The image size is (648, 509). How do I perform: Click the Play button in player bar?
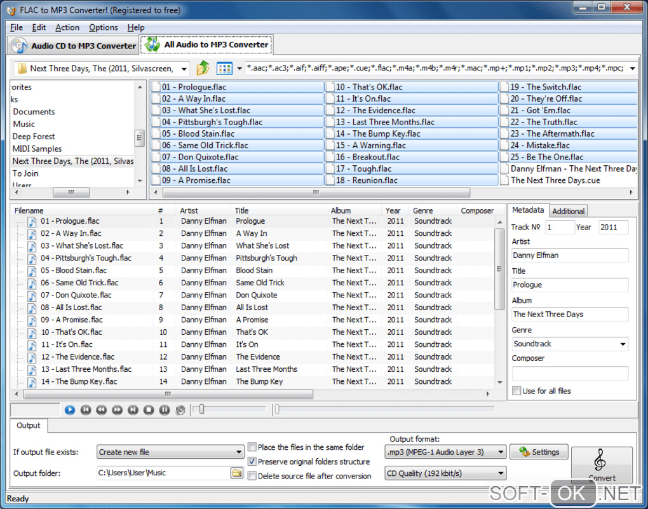(x=70, y=410)
